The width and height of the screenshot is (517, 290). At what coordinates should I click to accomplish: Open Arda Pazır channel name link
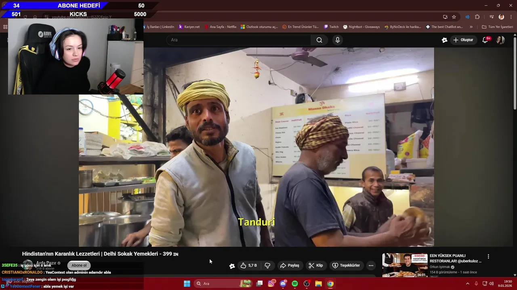(46, 263)
